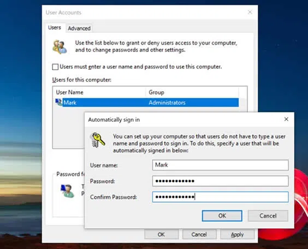Click the Group column header
Image resolution: width=308 pixels, height=249 pixels.
[192, 92]
